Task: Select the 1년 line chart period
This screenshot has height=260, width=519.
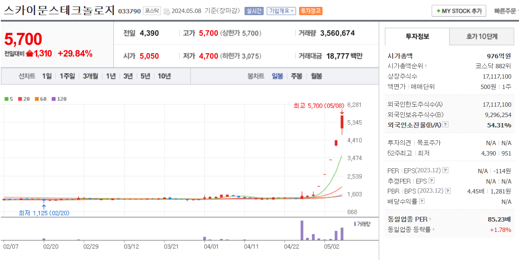Action: (111, 76)
